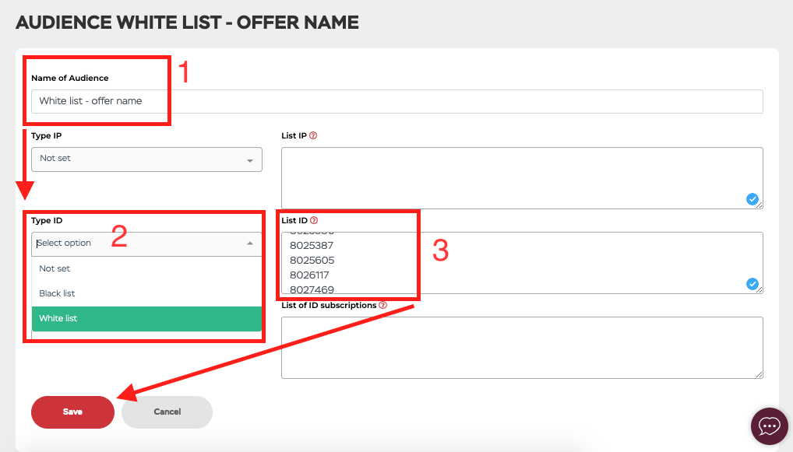The height and width of the screenshot is (452, 793).
Task: Click the red Save button
Action: [x=72, y=412]
